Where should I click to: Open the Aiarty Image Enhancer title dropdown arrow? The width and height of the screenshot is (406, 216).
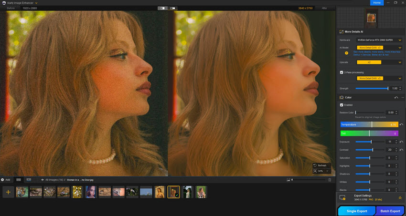[36, 3]
